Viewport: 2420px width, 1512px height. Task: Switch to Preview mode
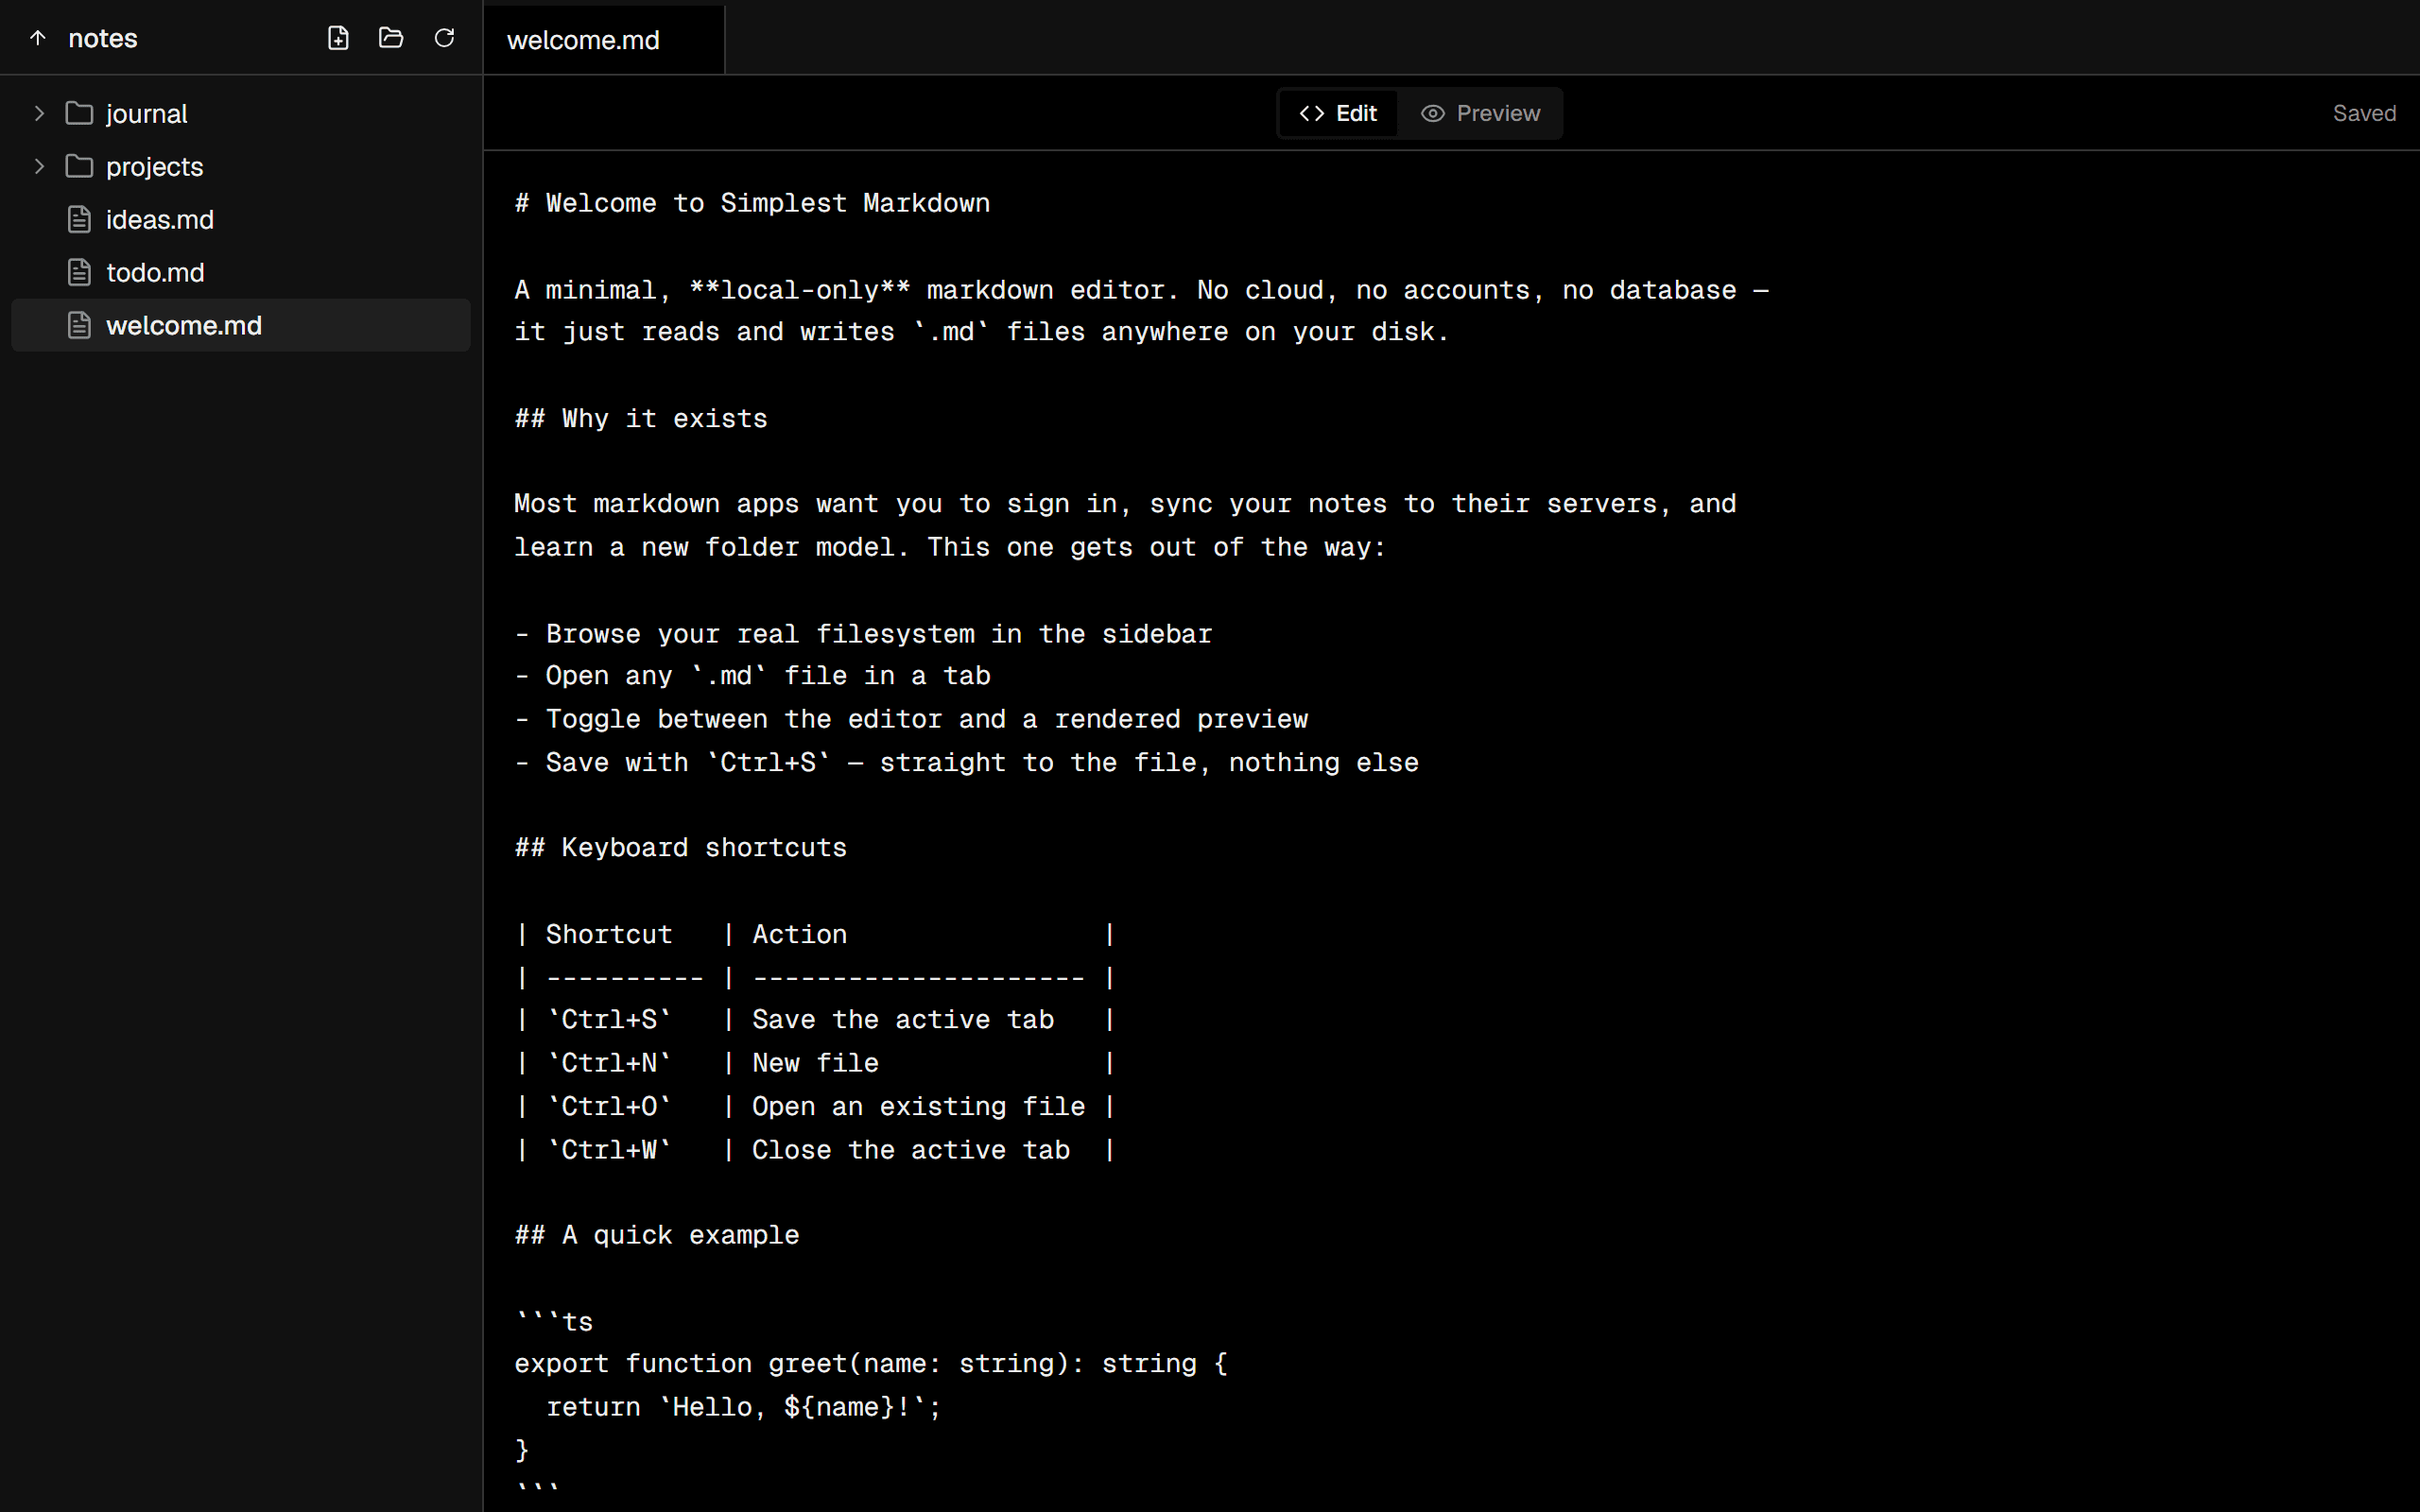click(x=1480, y=113)
